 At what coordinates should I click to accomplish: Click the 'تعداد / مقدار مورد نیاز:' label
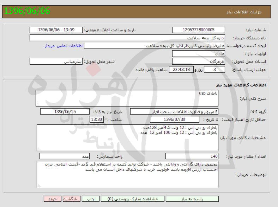pyautogui.click(x=246, y=156)
